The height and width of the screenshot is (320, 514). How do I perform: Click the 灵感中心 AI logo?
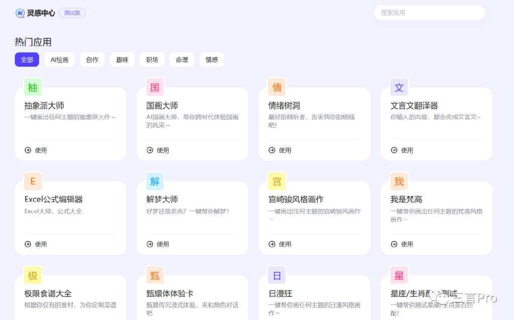point(20,13)
